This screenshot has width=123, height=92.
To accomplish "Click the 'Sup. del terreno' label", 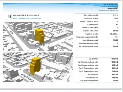I will coord(94,59).
